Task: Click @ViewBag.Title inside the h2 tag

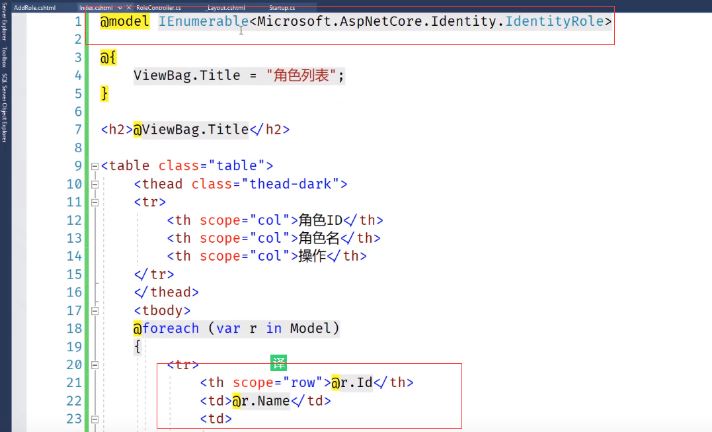Action: coord(190,130)
